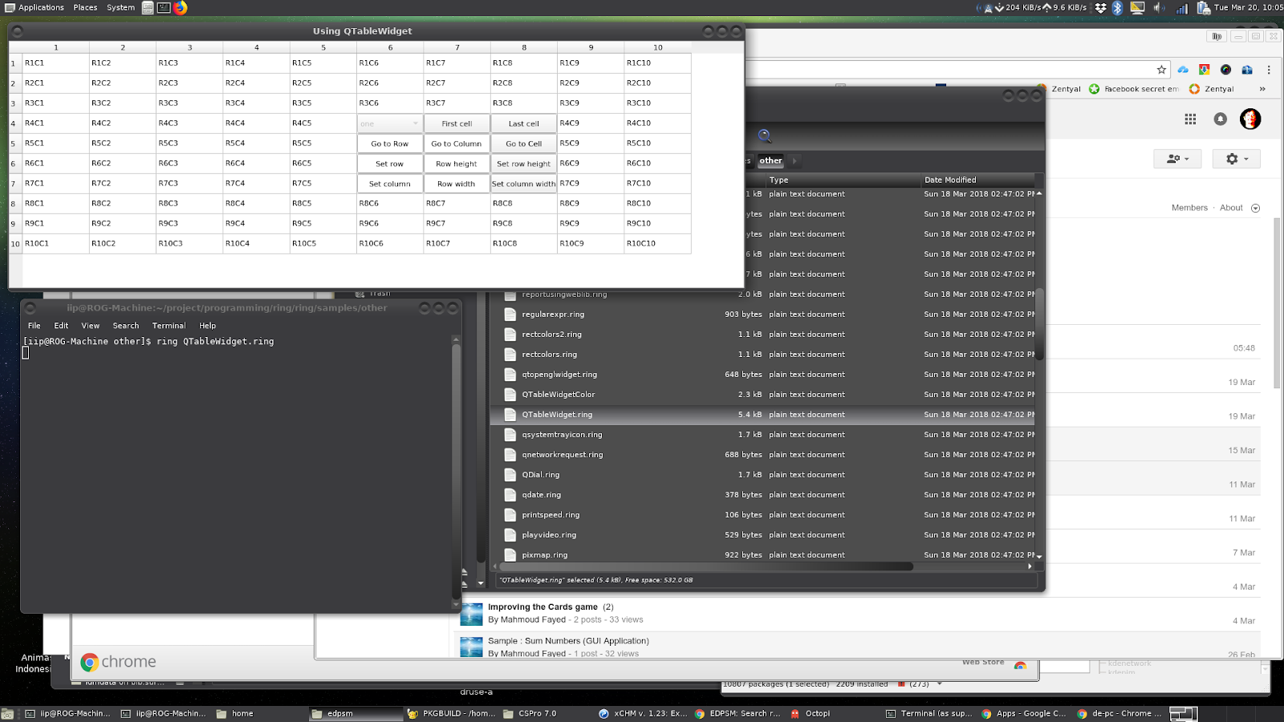Expand the breadcrumb arrow after 'other'

[794, 160]
